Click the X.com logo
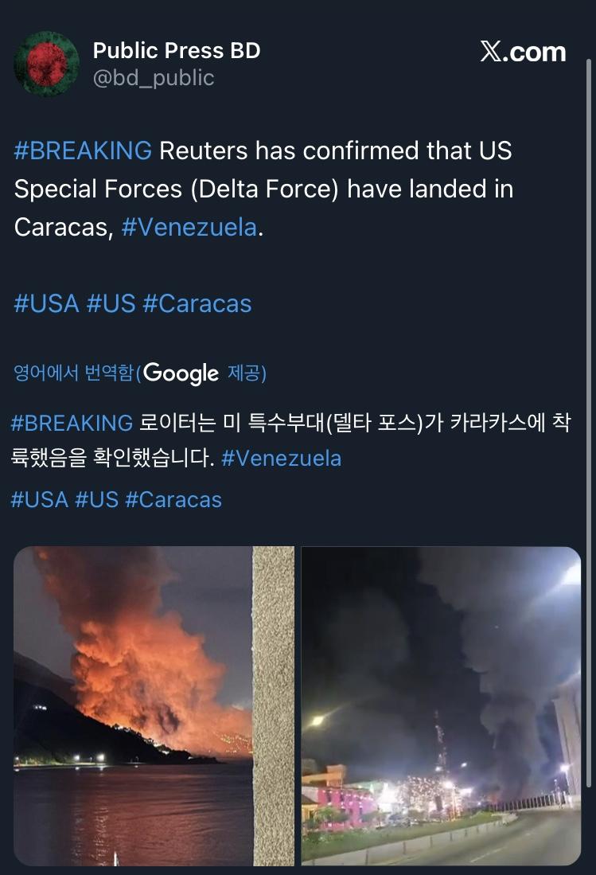 [523, 53]
